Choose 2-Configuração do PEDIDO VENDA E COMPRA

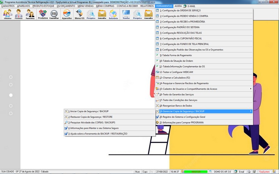click(204, 16)
